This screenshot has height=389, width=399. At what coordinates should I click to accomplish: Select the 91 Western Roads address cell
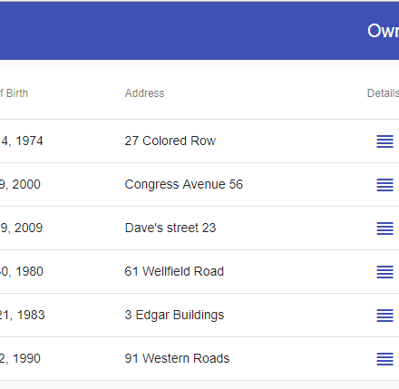tap(177, 358)
